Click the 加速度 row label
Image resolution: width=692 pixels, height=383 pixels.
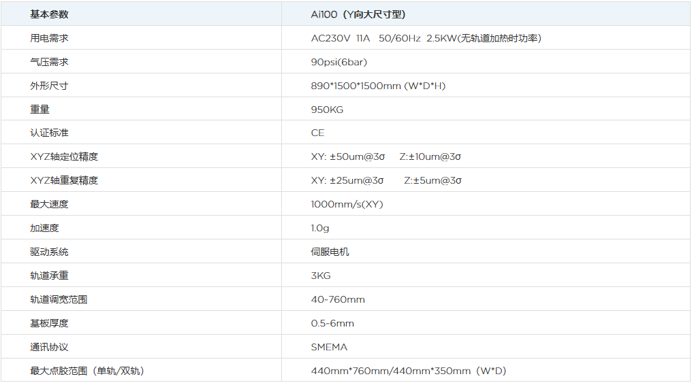point(44,228)
